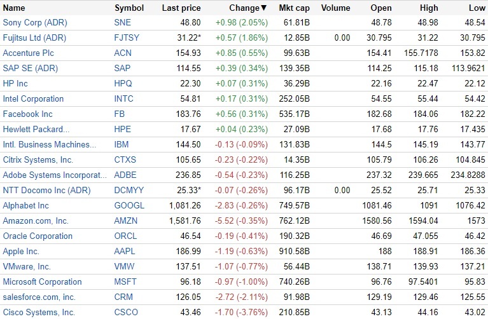Sort table by Mkt cap header
Screen dimensions: 488x319
tap(295, 8)
